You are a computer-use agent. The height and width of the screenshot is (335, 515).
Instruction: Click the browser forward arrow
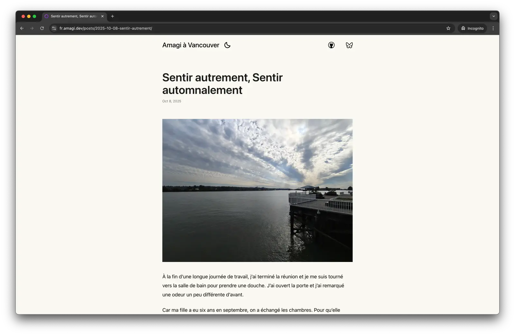32,28
